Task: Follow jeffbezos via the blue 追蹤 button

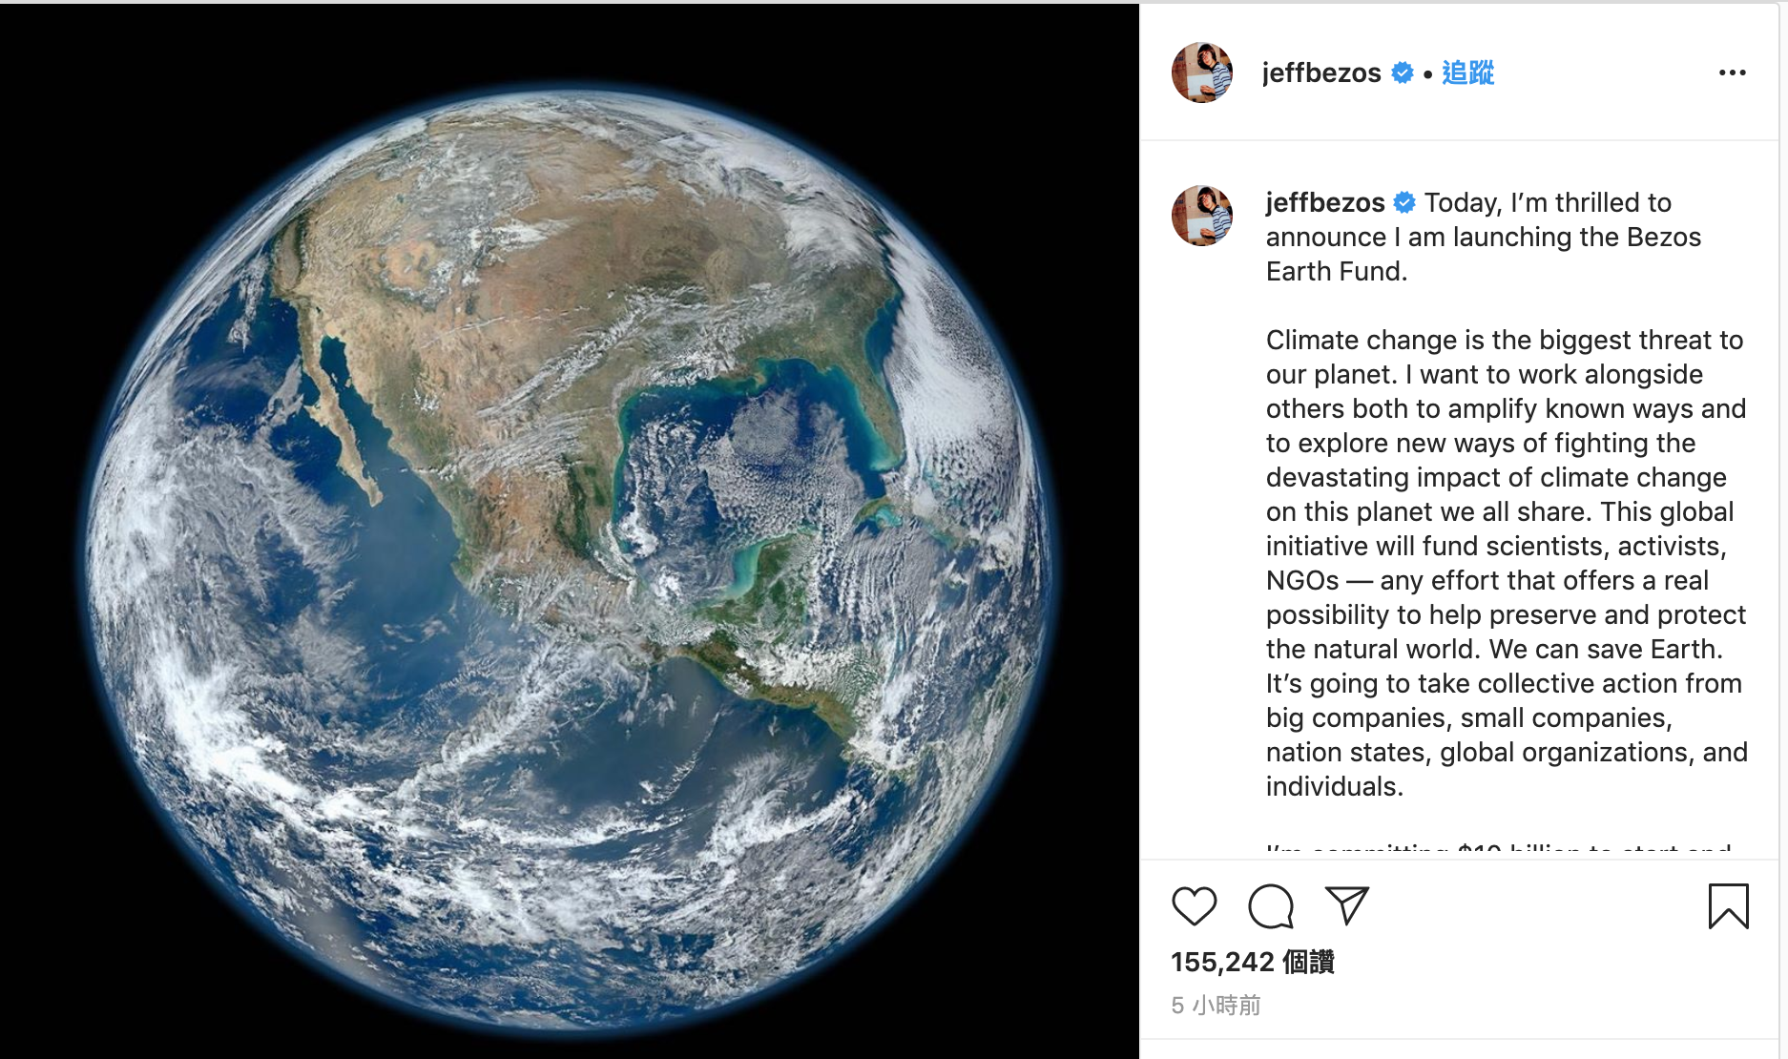Action: pos(1467,73)
